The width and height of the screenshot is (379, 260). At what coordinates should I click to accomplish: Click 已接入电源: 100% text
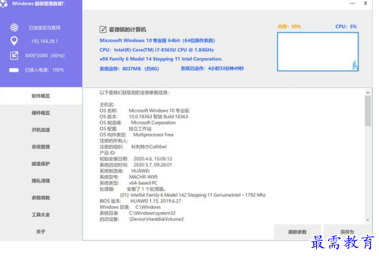(x=44, y=70)
